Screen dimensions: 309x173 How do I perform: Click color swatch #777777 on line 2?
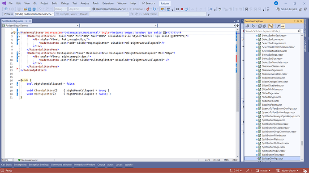[x=164, y=33]
